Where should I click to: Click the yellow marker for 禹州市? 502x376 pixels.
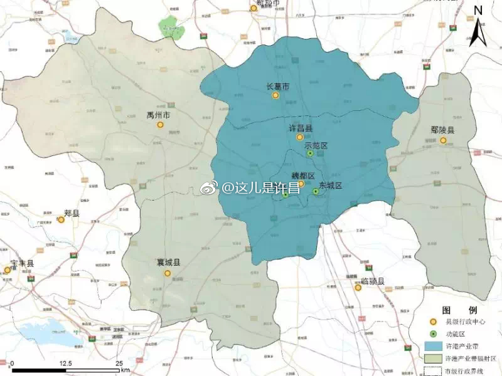[161, 125]
